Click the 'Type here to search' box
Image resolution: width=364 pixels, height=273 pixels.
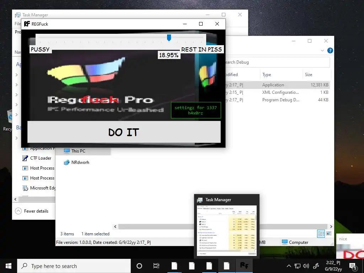pyautogui.click(x=74, y=266)
